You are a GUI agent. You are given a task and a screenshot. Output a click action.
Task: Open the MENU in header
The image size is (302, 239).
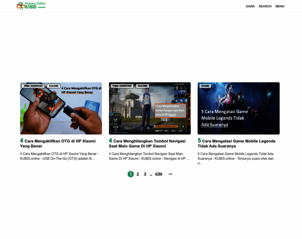pyautogui.click(x=280, y=6)
